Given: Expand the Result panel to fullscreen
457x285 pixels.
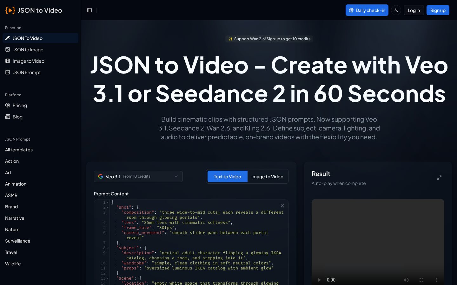Looking at the screenshot, I should [x=439, y=178].
